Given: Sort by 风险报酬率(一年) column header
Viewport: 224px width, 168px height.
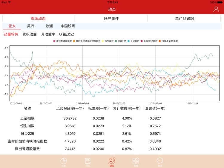Looking at the screenshot, I should tap(70, 109).
